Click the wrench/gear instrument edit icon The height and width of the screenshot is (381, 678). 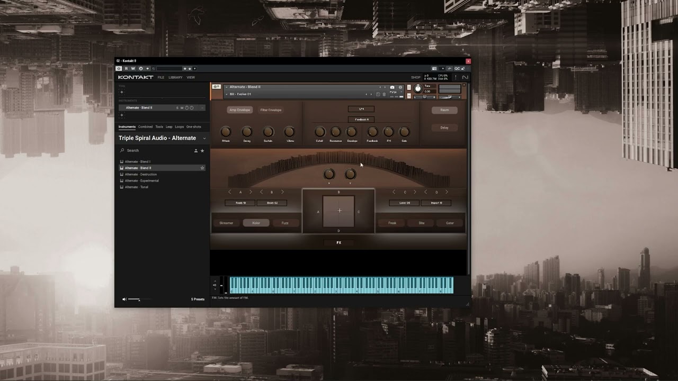click(216, 87)
